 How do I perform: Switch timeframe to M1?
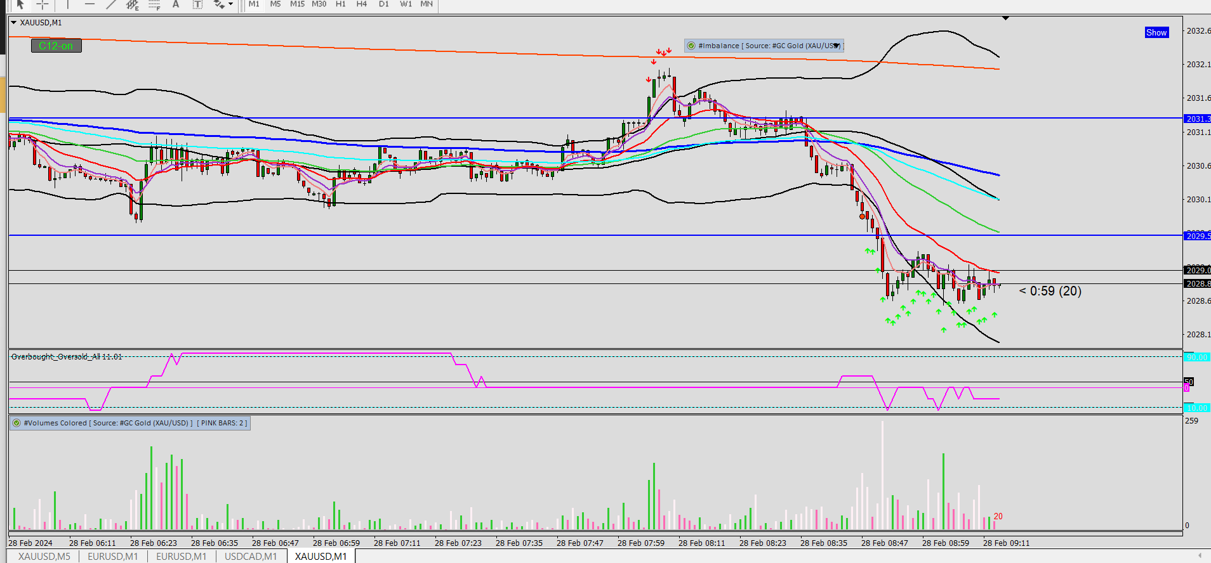pos(254,4)
